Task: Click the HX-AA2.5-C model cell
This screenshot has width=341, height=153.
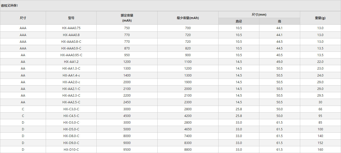Action: 71,102
